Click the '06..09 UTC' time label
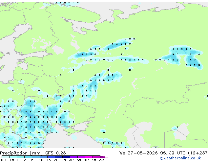 173,153
